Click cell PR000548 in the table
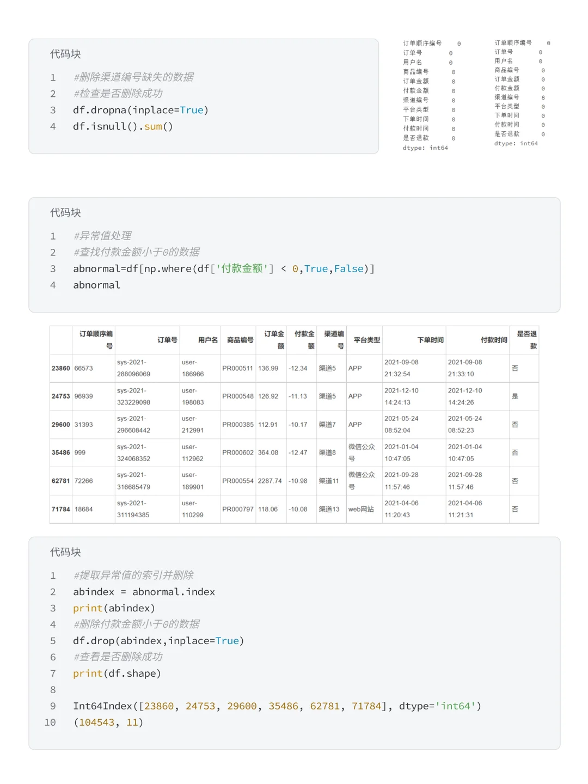Image resolution: width=588 pixels, height=784 pixels. pos(238,396)
